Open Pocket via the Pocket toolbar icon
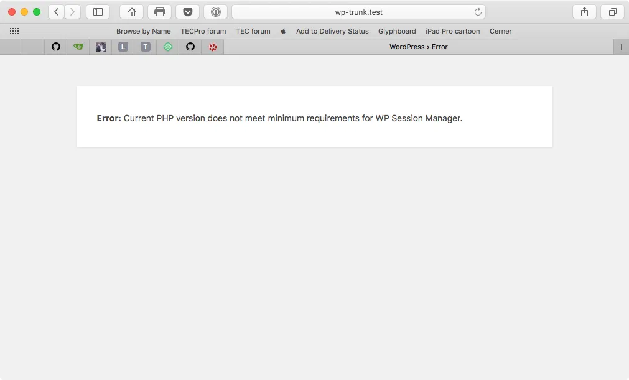Image resolution: width=629 pixels, height=380 pixels. click(x=187, y=11)
